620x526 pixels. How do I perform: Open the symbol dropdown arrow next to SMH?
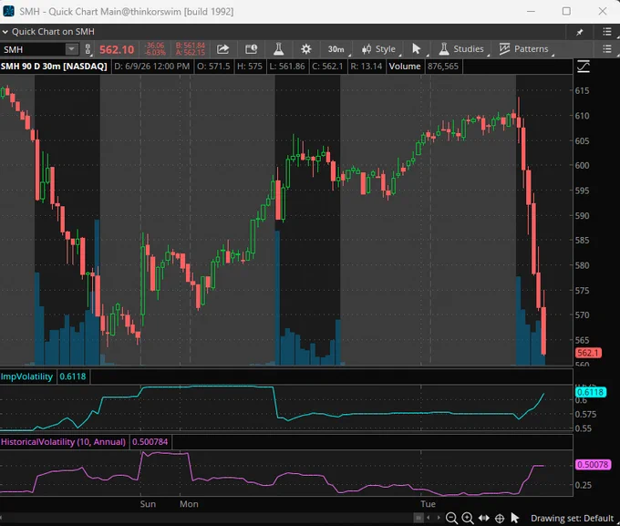pyautogui.click(x=71, y=49)
